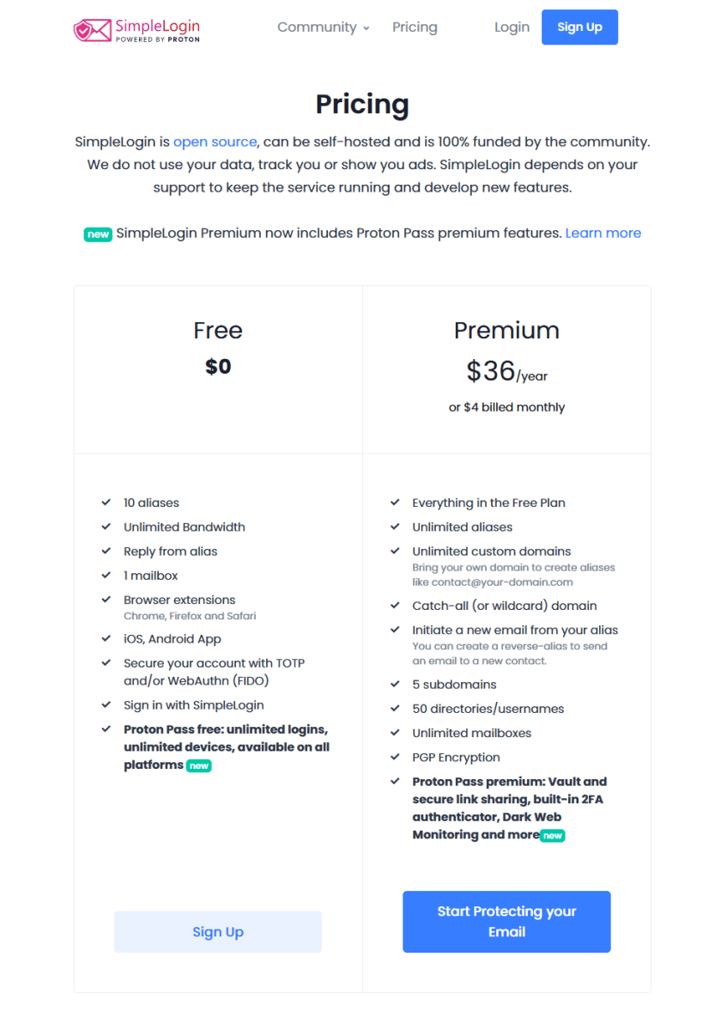The image size is (727, 1030).
Task: Click the 'new' badge next to Proton Pass free
Action: pos(199,765)
